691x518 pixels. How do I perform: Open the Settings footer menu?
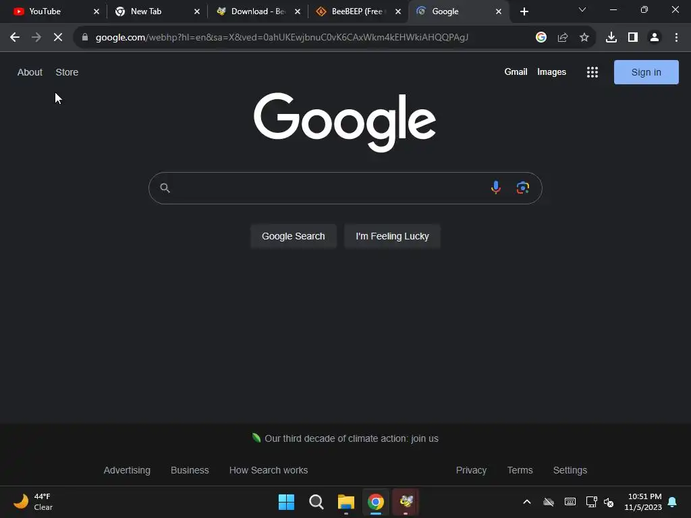pos(570,470)
